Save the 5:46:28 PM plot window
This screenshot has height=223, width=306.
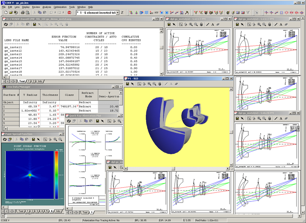[237, 118]
